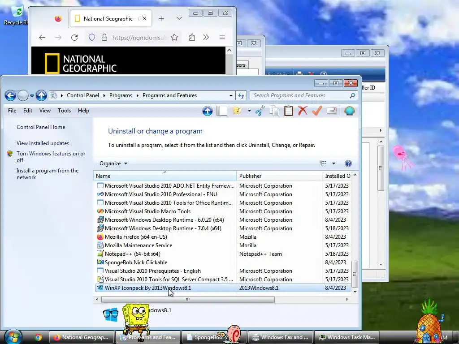
Task: Expand breadcrumb arrow after Control Panel
Action: coord(104,96)
